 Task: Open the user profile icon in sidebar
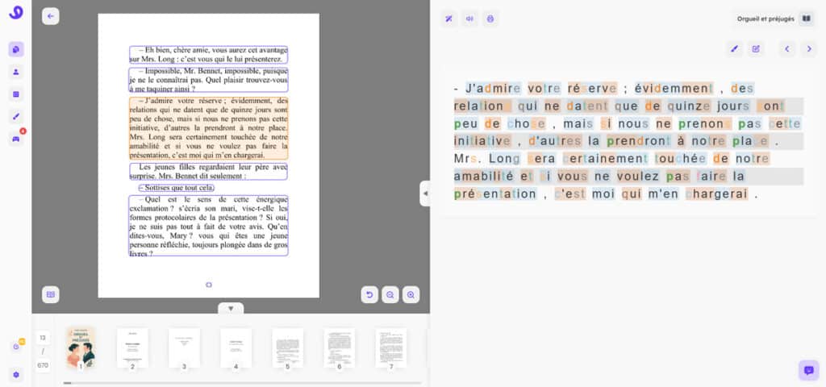coord(16,72)
